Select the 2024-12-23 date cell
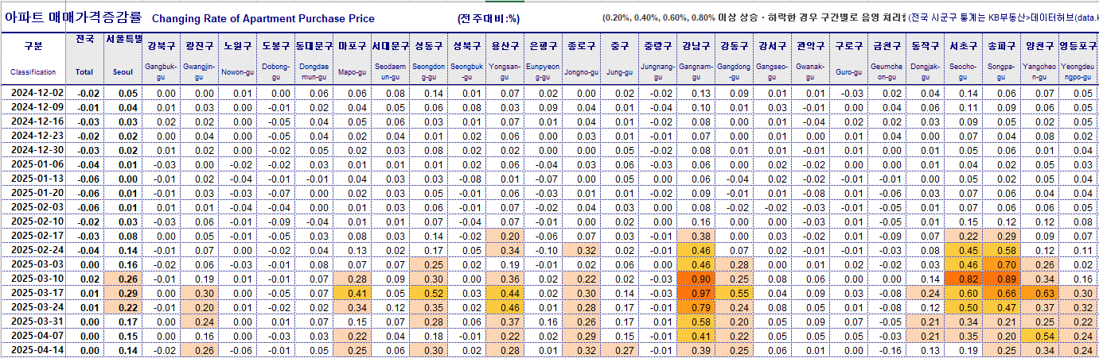 click(x=33, y=136)
